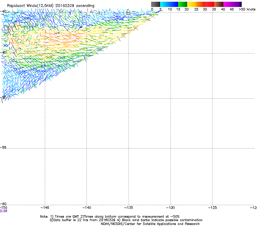Click the red 30-35 knots legend color
Image resolution: width=257 pixels, height=226 pixels.
210,4
